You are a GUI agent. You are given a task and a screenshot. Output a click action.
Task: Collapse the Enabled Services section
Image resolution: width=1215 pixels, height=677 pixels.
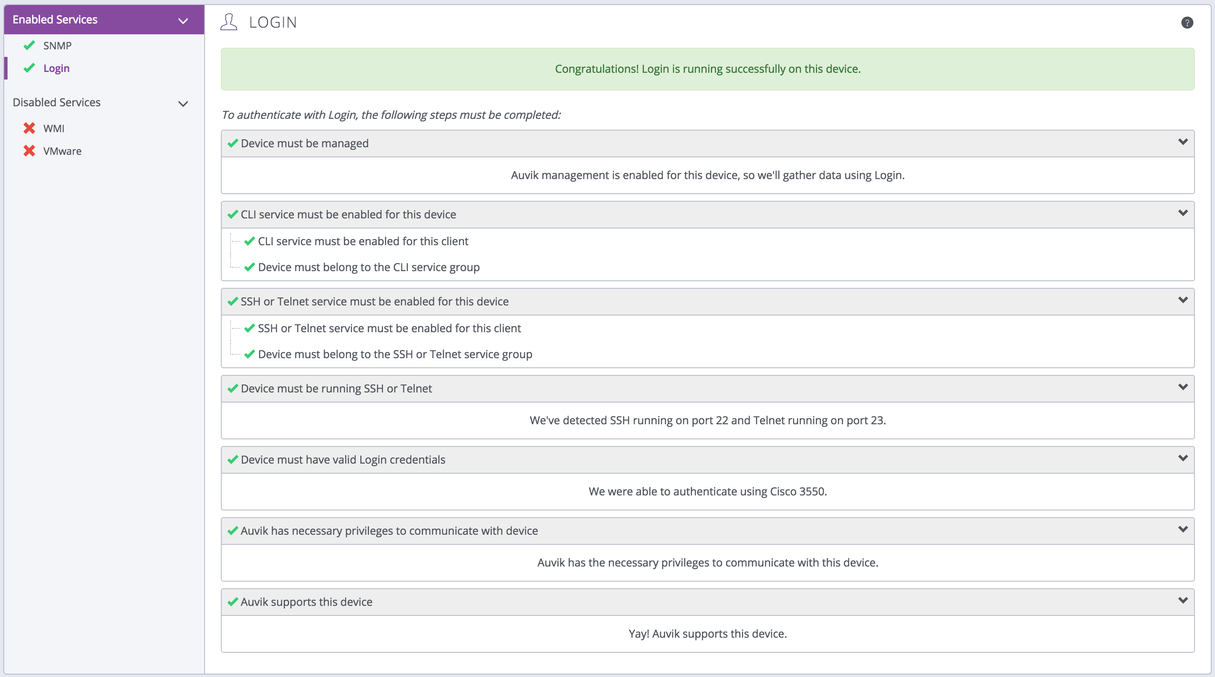click(x=183, y=20)
